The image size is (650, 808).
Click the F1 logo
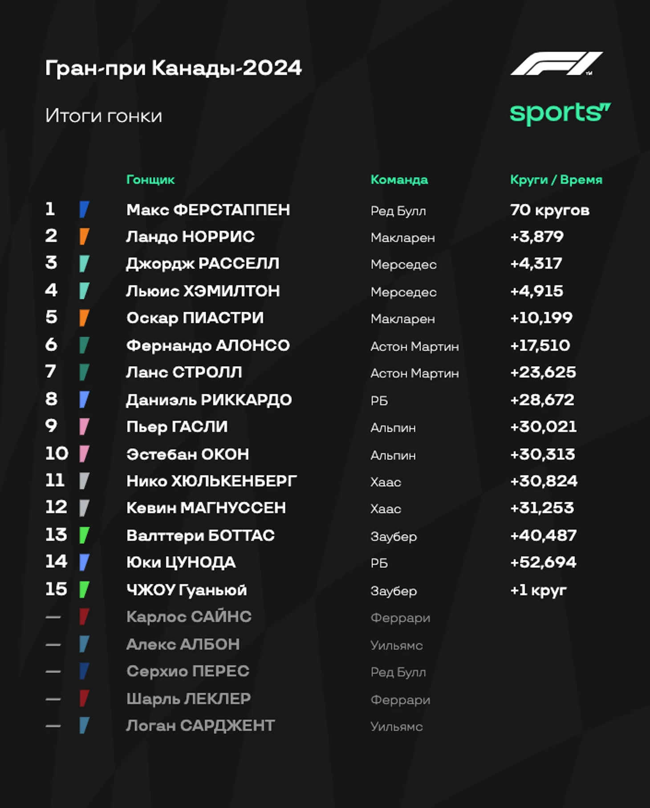click(x=557, y=63)
